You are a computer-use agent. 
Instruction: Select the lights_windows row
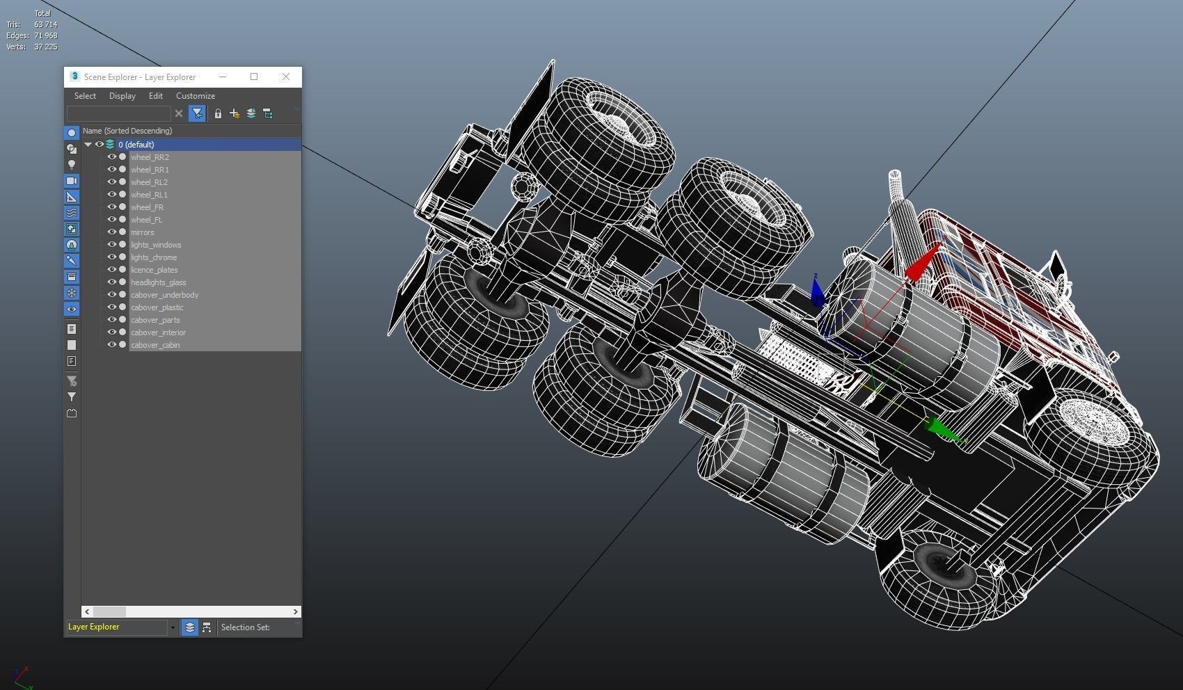point(215,245)
